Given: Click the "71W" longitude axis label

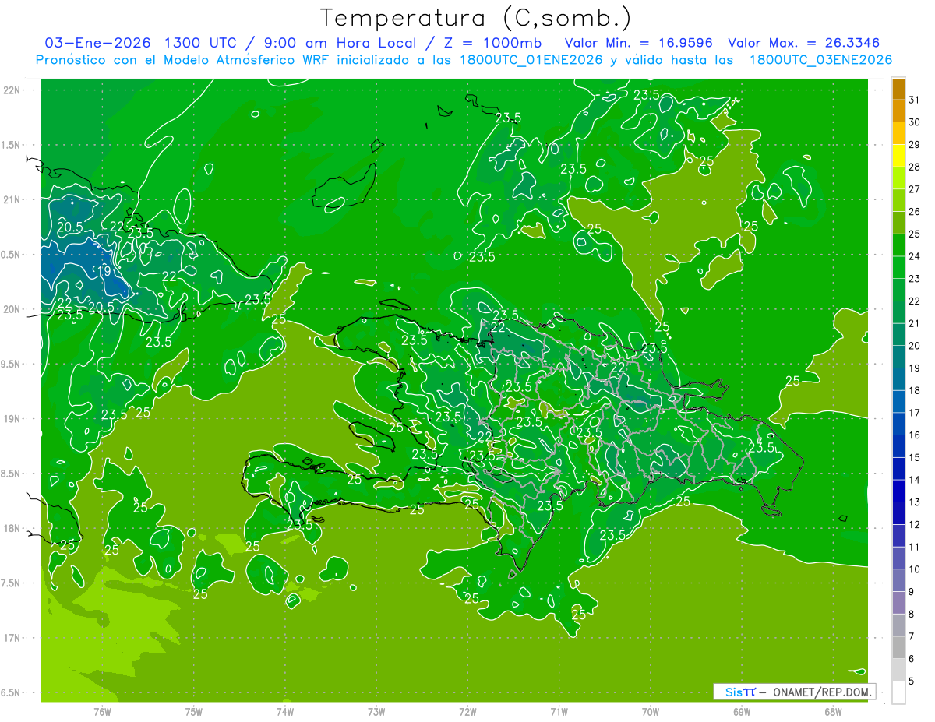Looking at the screenshot, I should [559, 712].
